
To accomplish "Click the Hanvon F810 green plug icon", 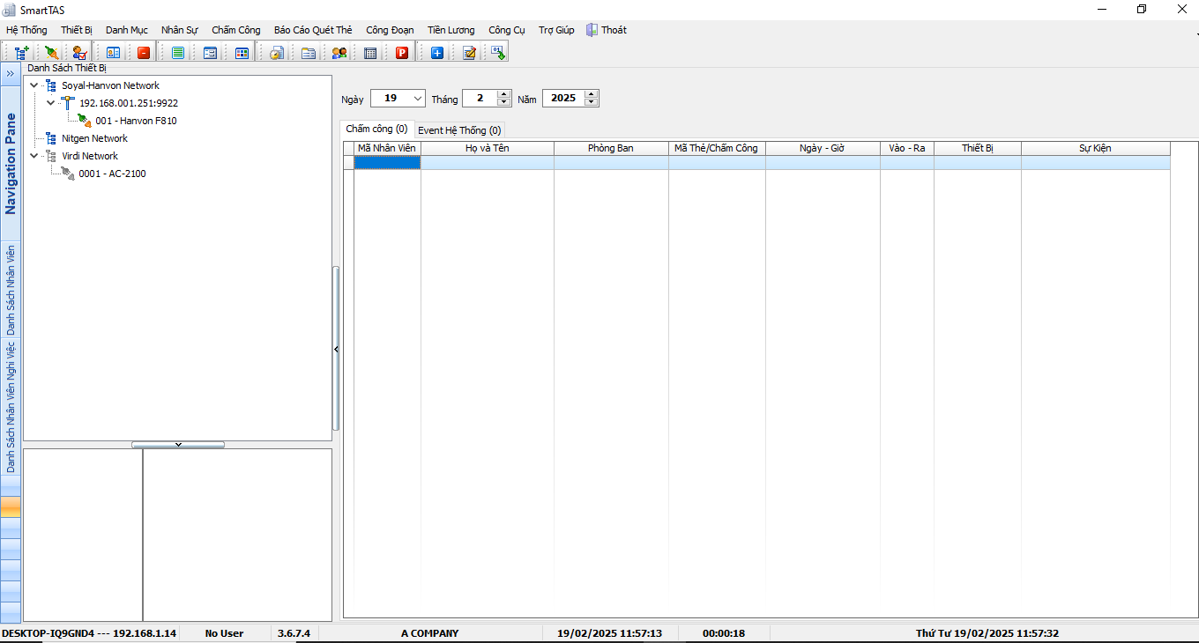I will pos(85,121).
